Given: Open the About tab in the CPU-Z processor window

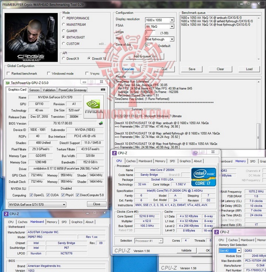Looking at the screenshot, I should [x=198, y=161].
